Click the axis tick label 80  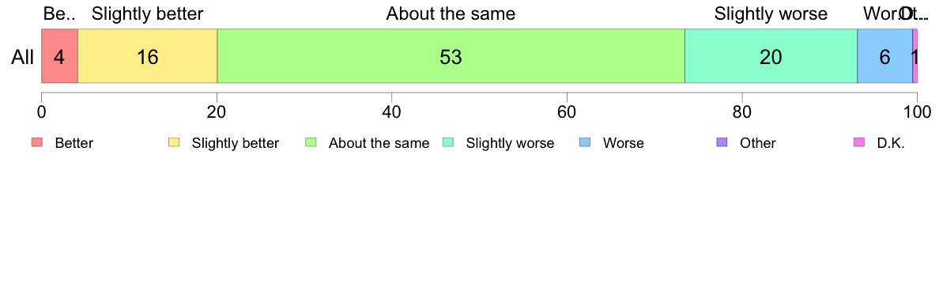click(x=742, y=111)
